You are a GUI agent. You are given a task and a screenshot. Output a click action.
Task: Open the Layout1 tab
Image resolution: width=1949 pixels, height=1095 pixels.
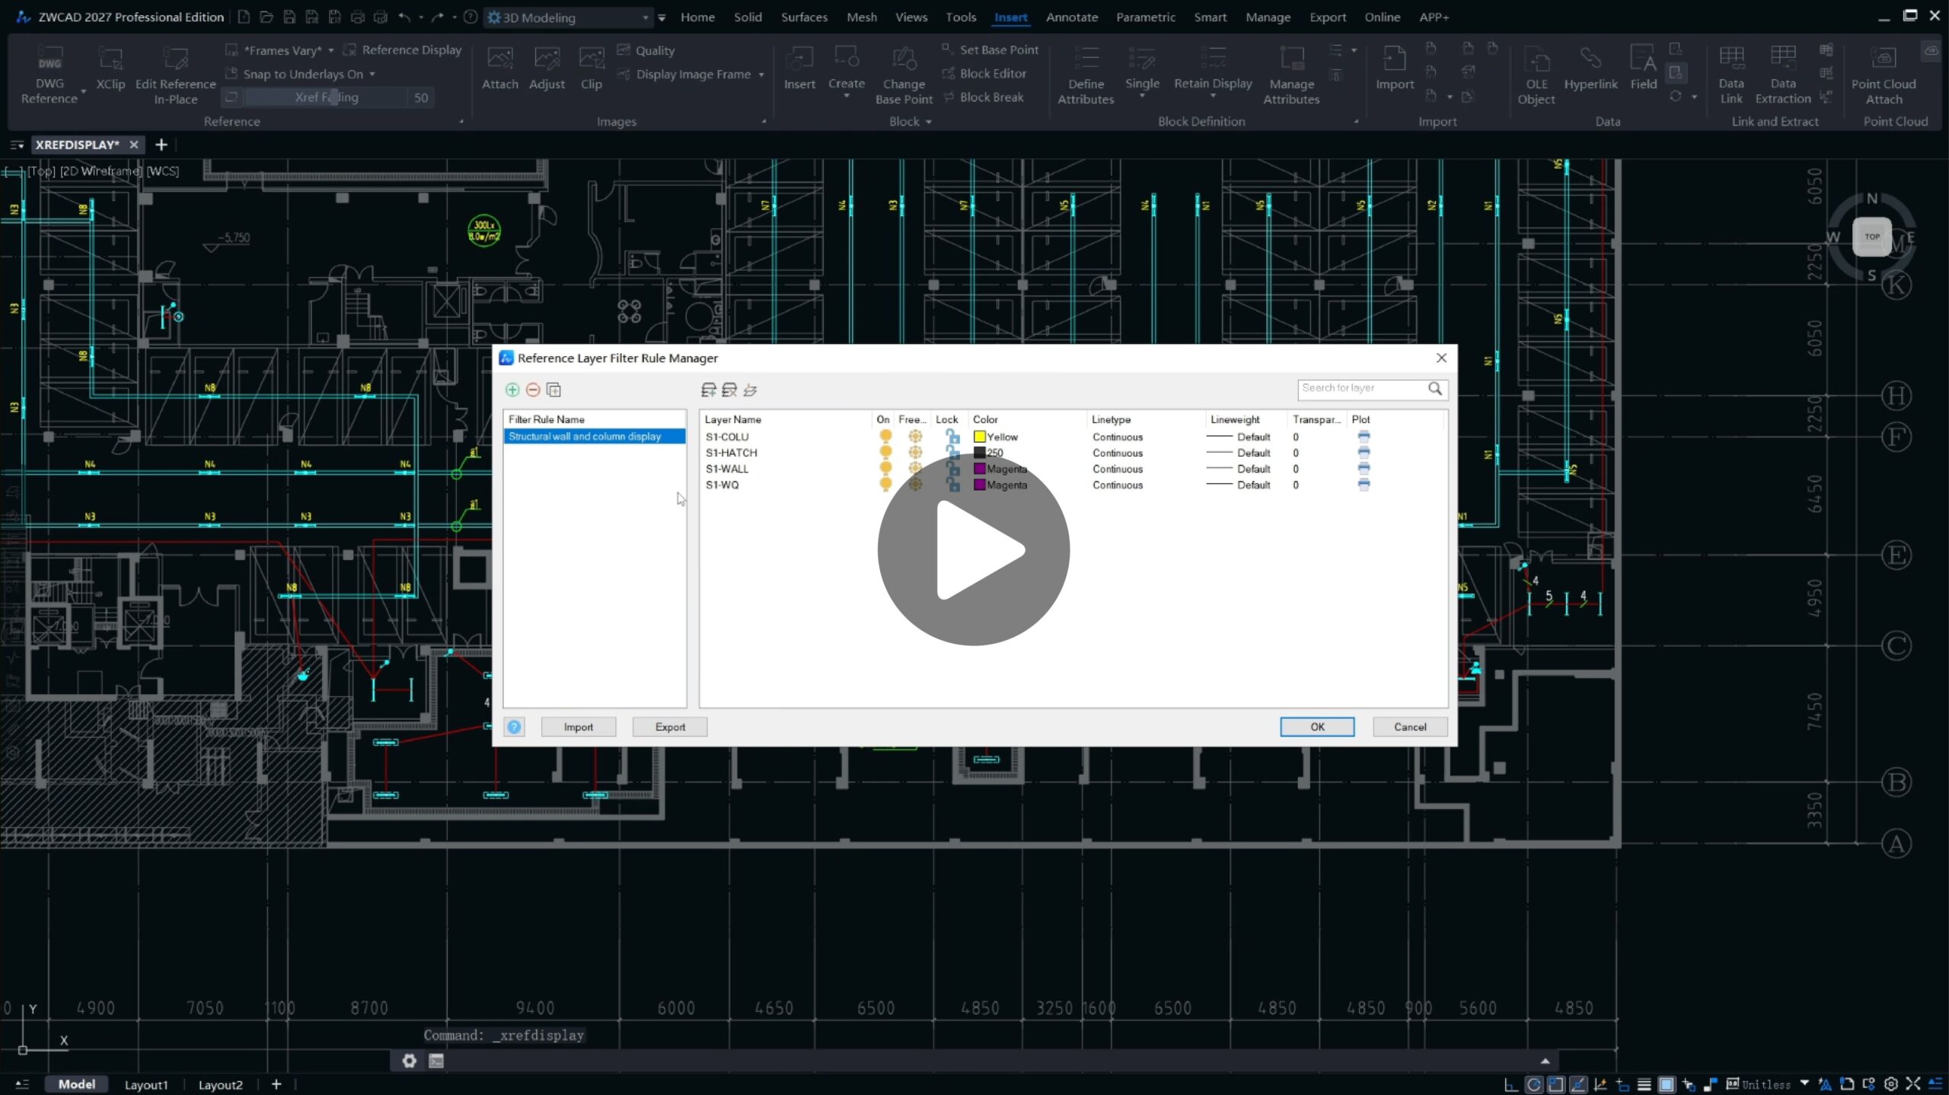(146, 1084)
